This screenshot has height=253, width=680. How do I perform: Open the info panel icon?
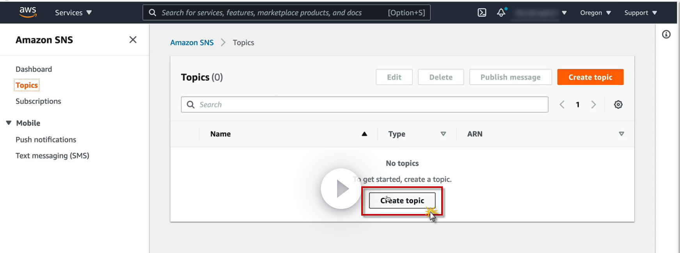(x=666, y=34)
